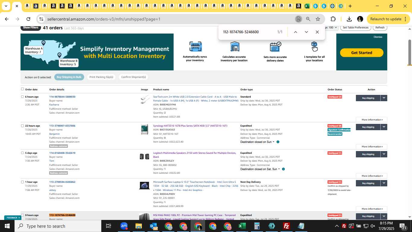412x232 pixels.
Task: Expand More information for the StarTech order
Action: (x=372, y=120)
